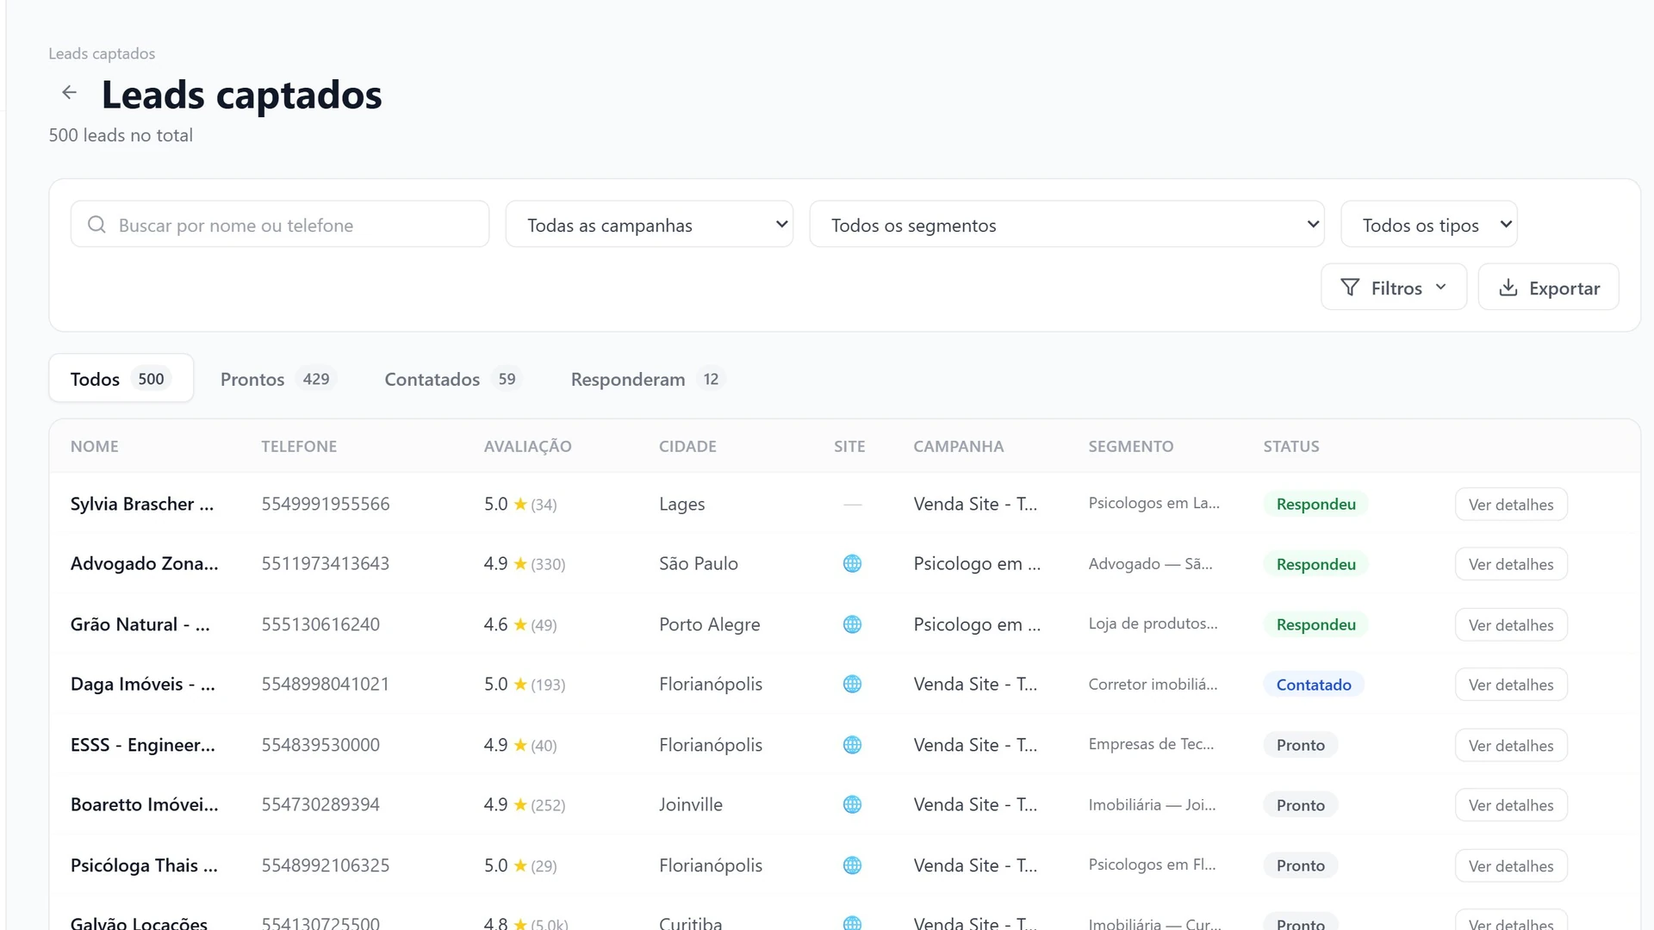This screenshot has height=930, width=1654.
Task: Switch to the Todos tab
Action: (x=121, y=379)
